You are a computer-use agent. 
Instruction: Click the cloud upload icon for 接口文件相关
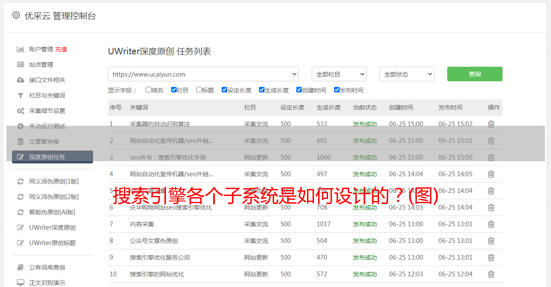tap(20, 80)
